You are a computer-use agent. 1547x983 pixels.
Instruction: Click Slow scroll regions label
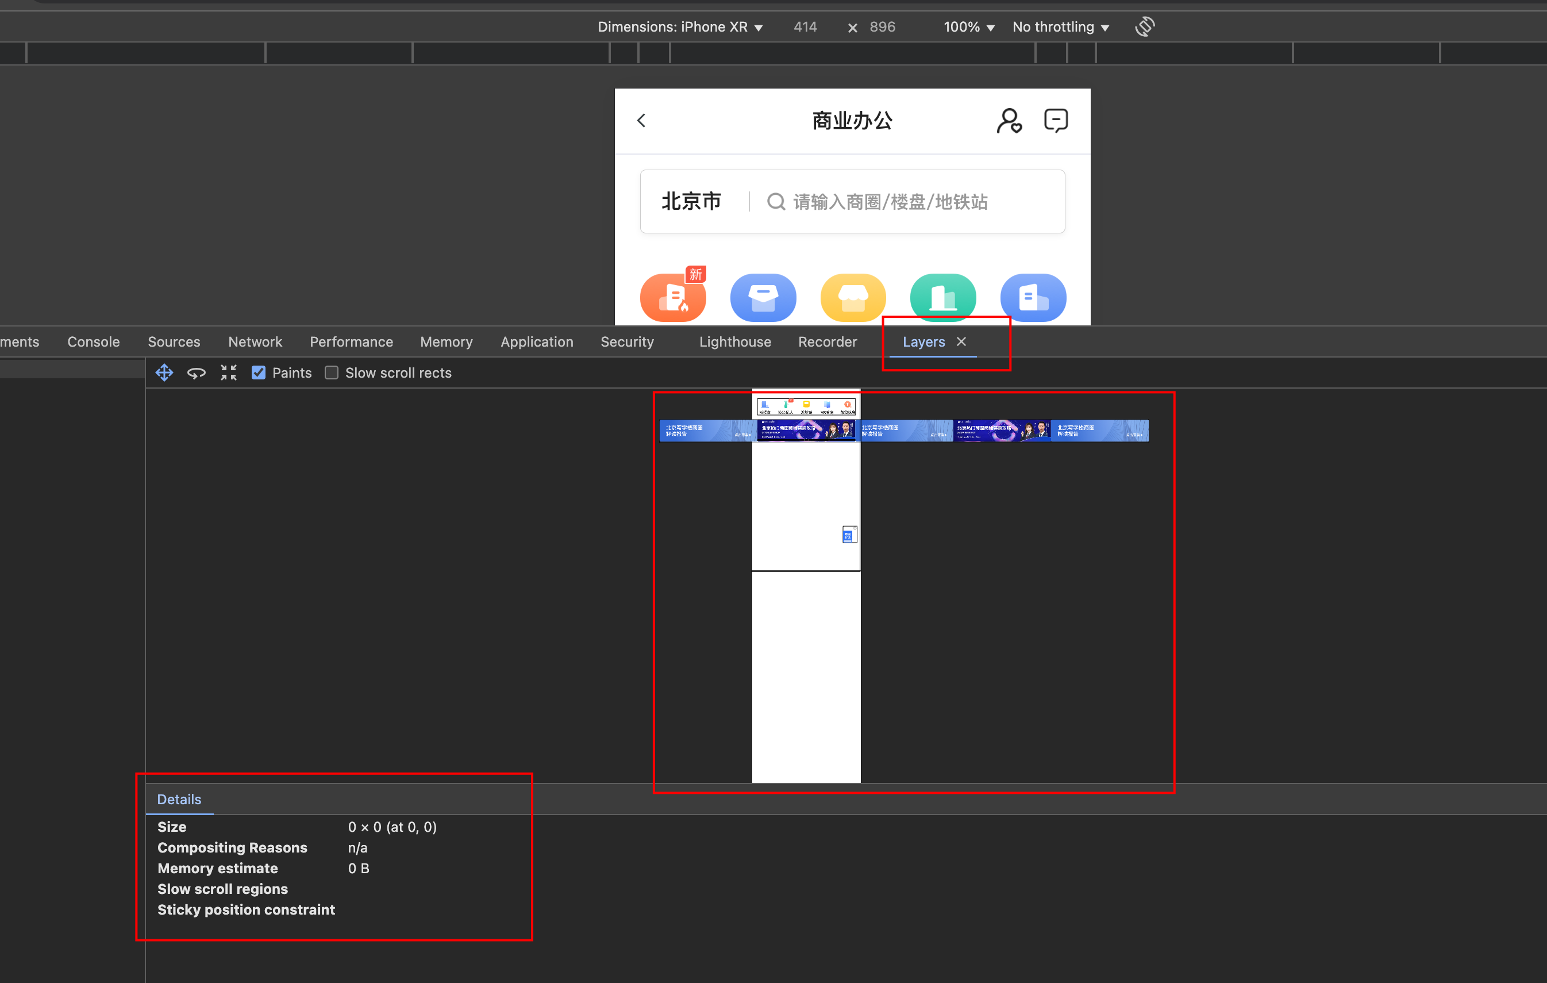[x=222, y=889]
